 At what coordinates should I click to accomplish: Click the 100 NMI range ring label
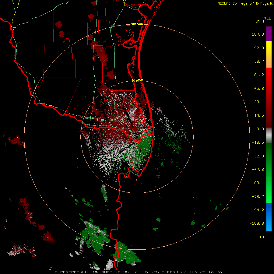(x=137, y=24)
